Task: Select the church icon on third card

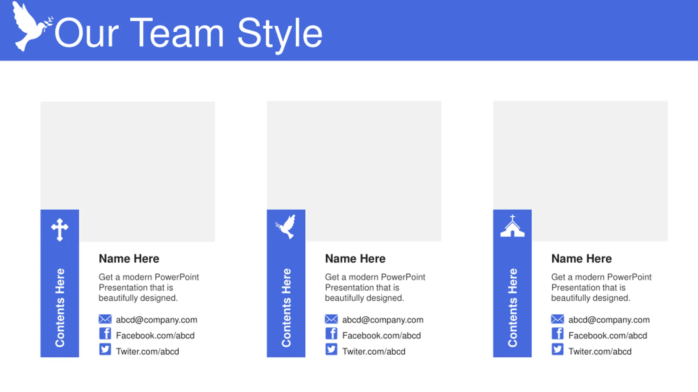Action: pyautogui.click(x=512, y=226)
